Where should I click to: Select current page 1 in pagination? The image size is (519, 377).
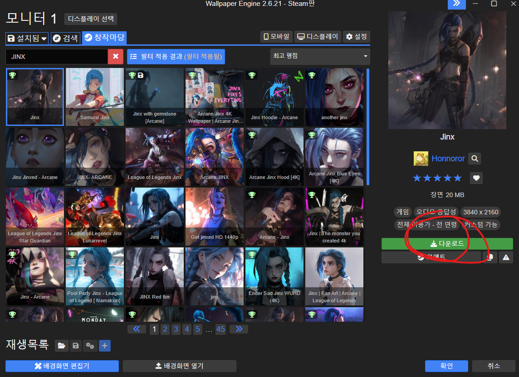[154, 329]
